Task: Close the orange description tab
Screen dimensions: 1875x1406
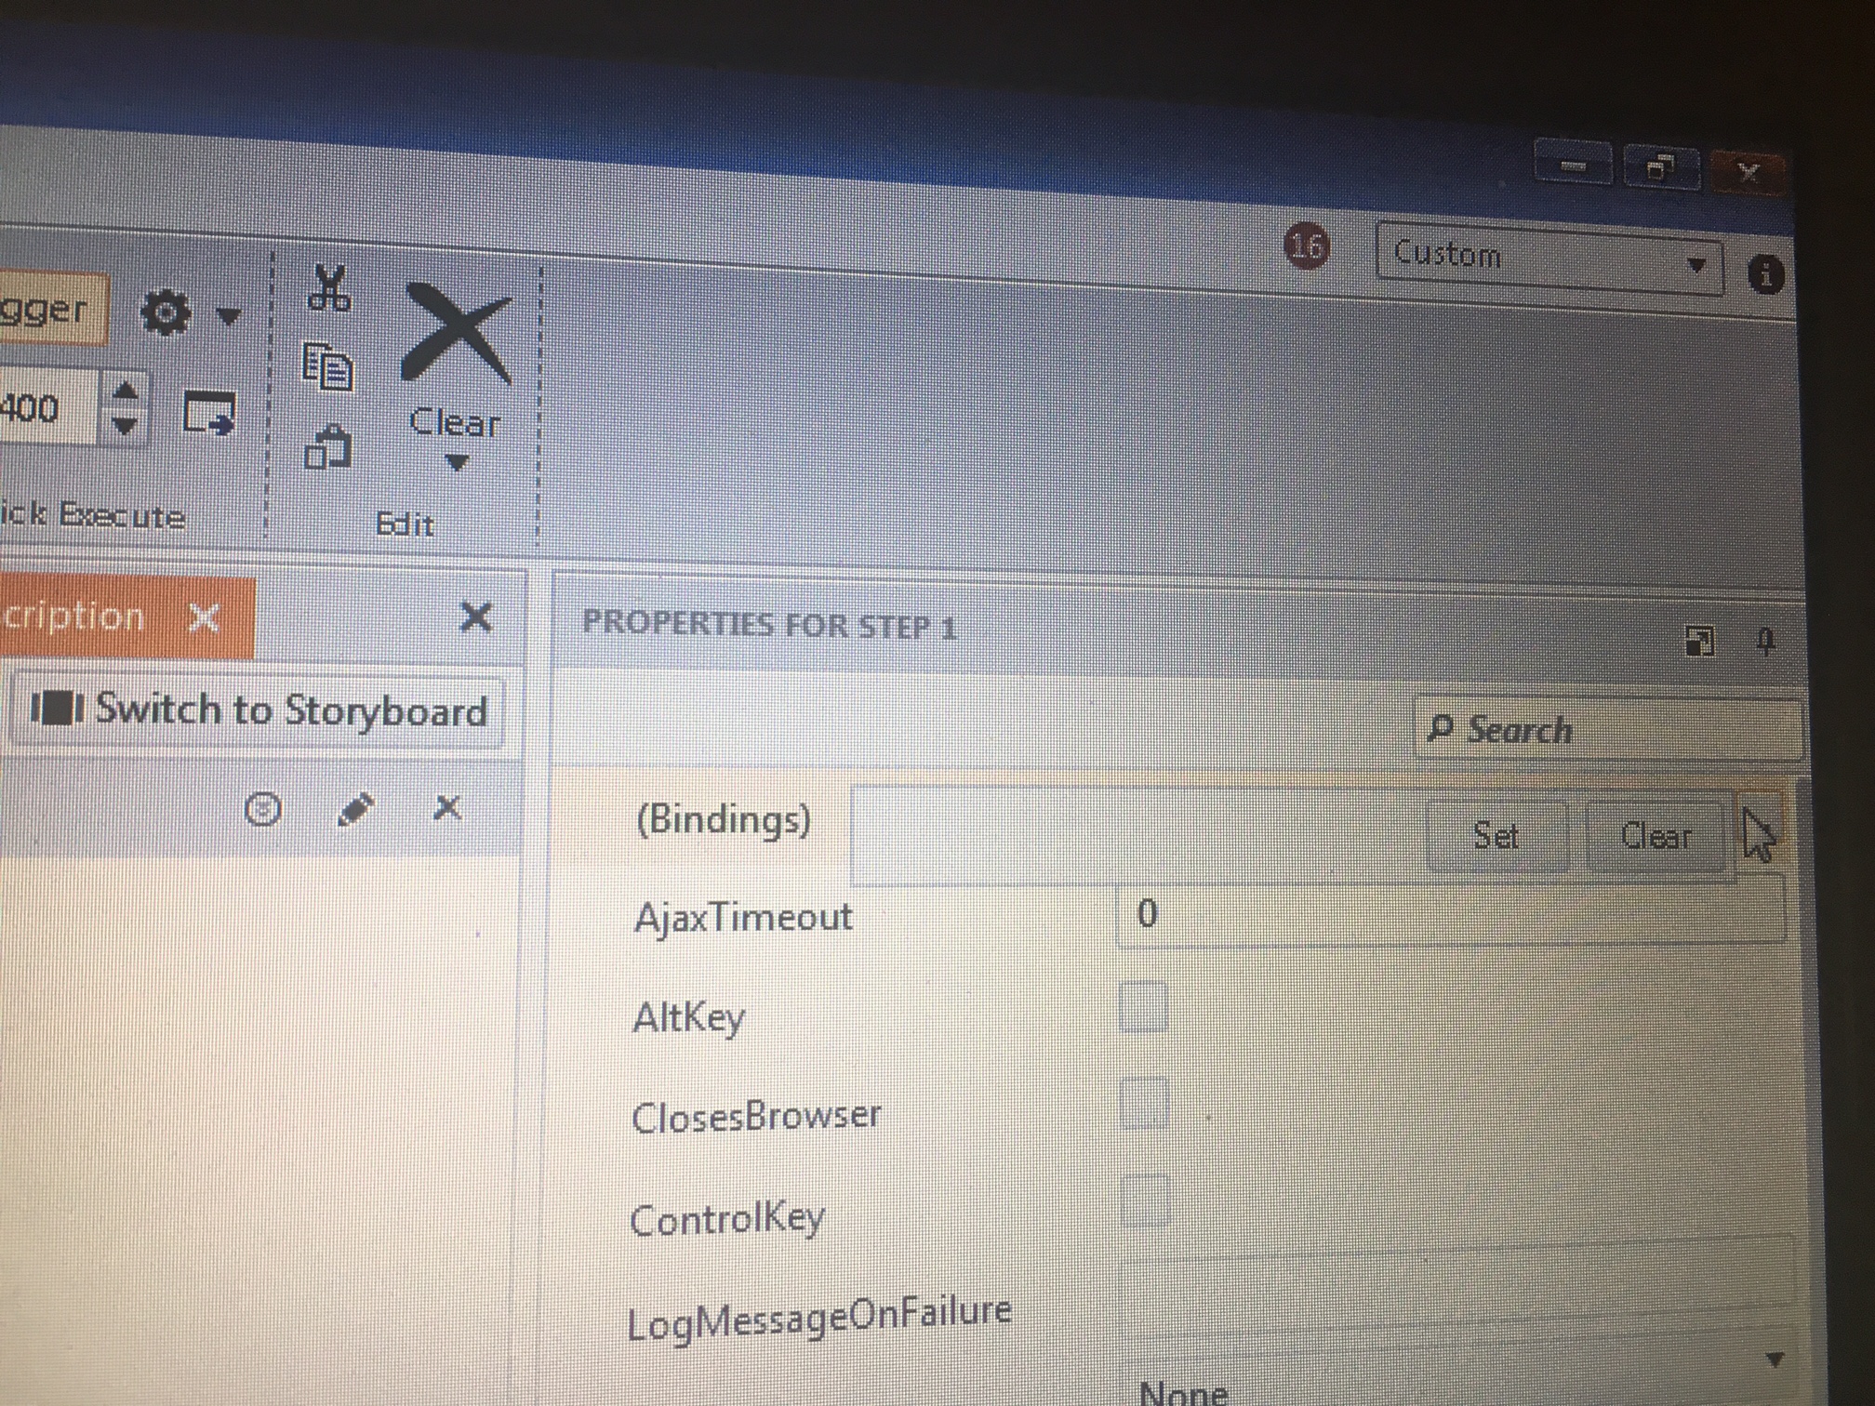Action: point(204,617)
